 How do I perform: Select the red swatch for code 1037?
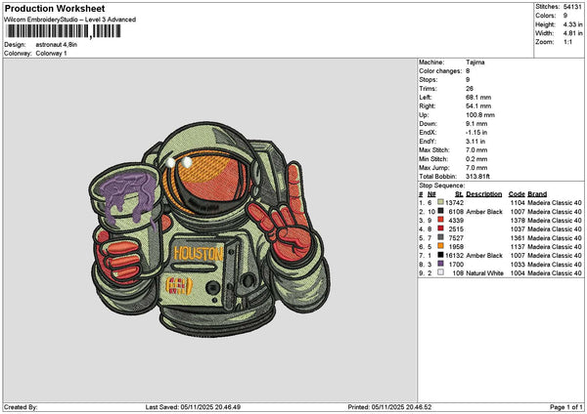tap(440, 228)
